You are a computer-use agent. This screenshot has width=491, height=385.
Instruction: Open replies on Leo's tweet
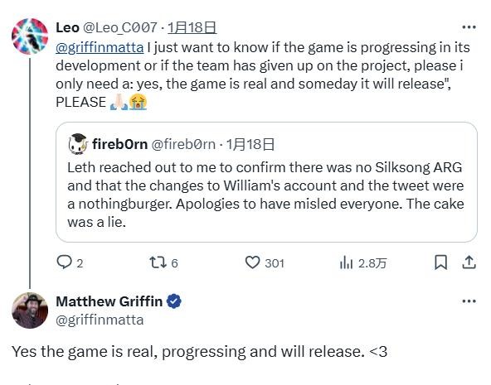(70, 262)
